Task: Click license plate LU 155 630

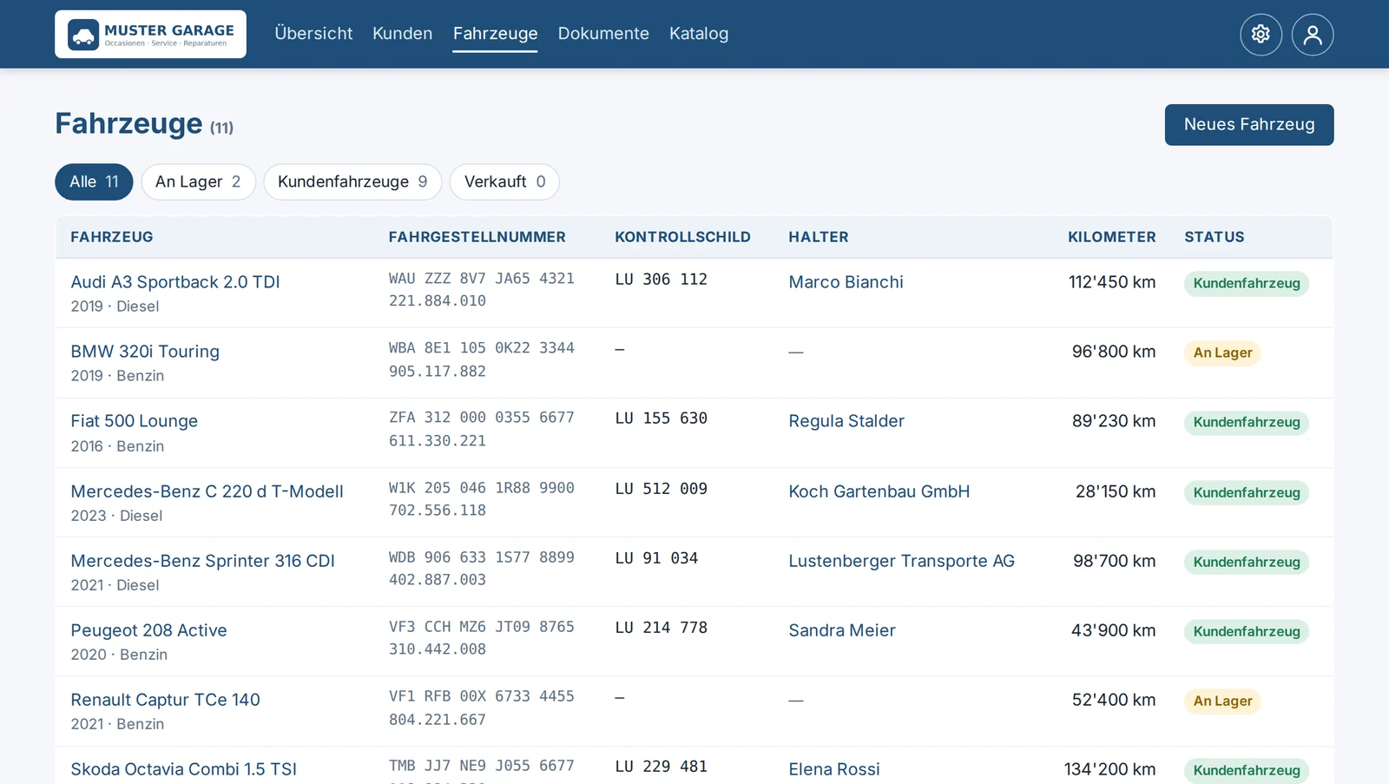Action: point(662,418)
